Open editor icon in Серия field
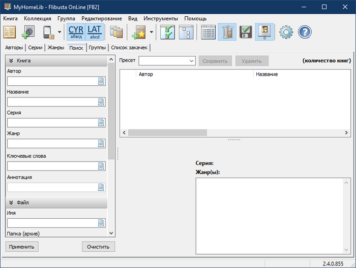 (x=101, y=122)
